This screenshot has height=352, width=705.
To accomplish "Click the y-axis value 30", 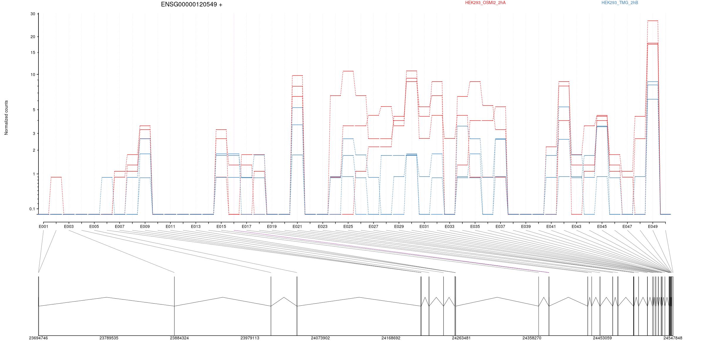I will click(33, 14).
